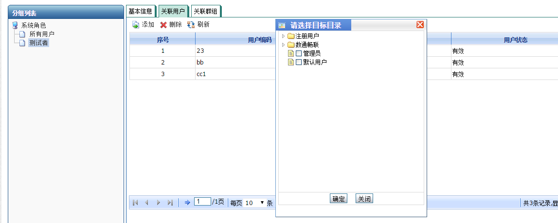Viewport: 558px width, 223px height.
Task: Select 数通畅联 in dialog tree
Action: click(x=307, y=45)
